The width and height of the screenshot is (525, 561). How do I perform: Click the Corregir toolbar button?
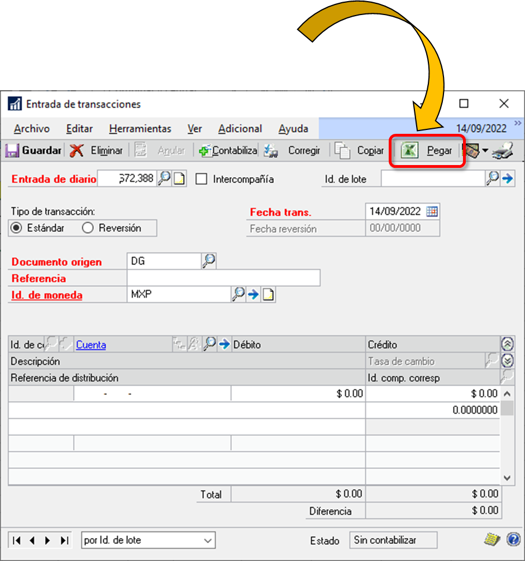(x=292, y=151)
